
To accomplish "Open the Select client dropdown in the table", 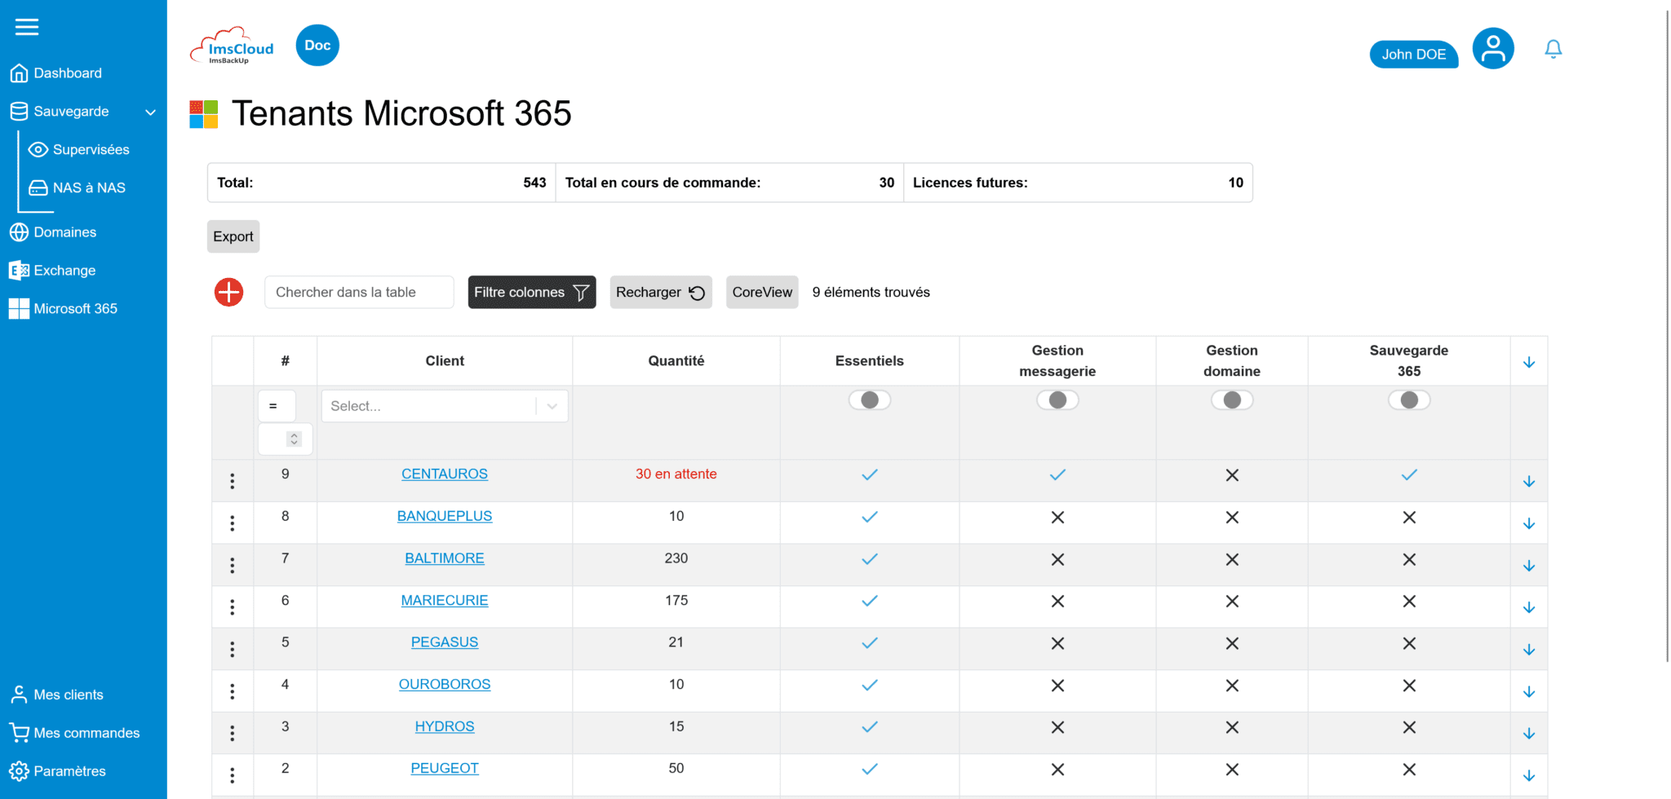I will click(x=444, y=405).
